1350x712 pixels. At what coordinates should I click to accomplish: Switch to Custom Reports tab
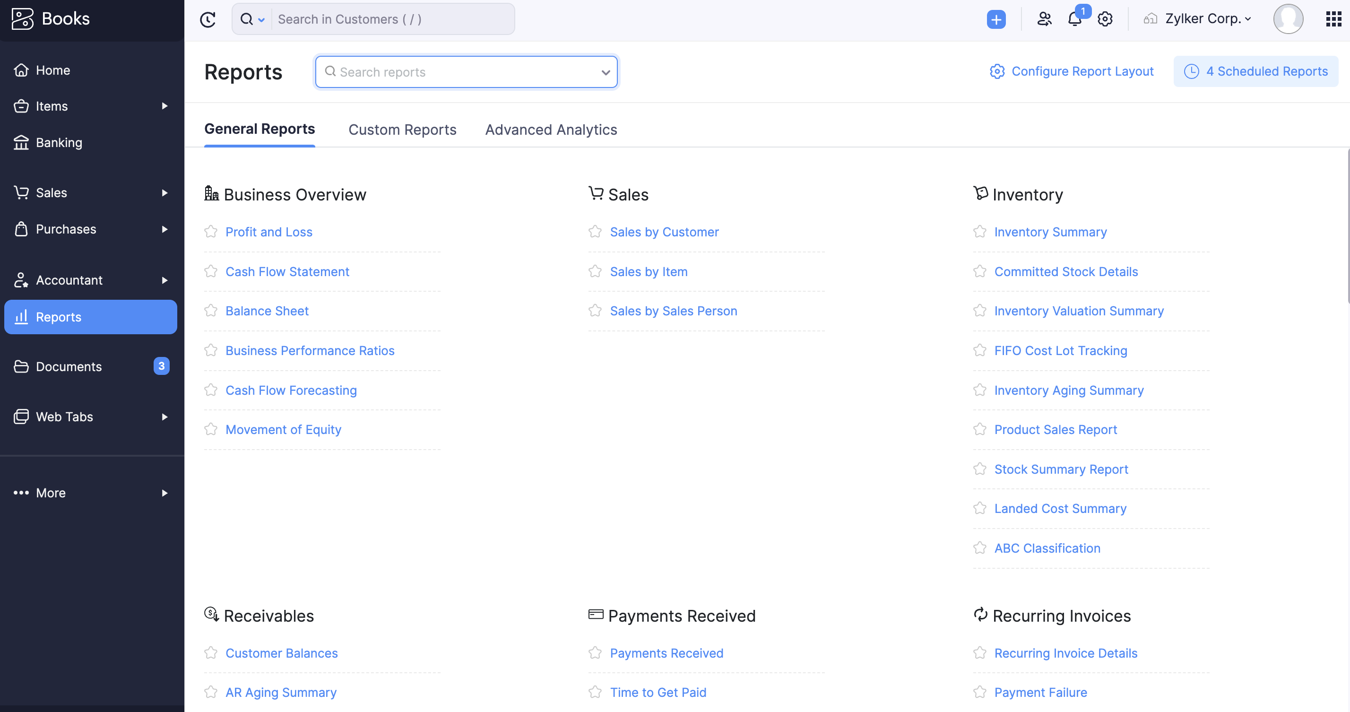[402, 130]
